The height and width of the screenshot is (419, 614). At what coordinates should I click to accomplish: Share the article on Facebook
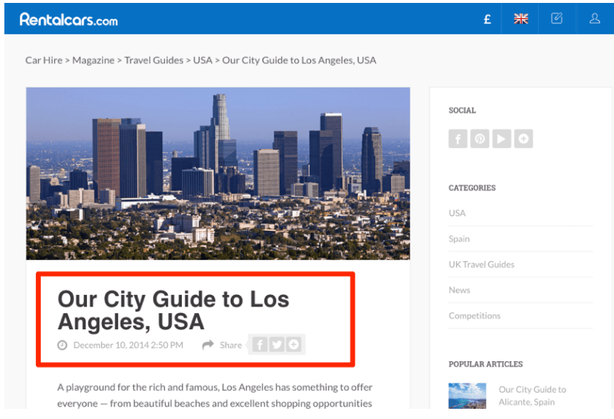tap(259, 345)
